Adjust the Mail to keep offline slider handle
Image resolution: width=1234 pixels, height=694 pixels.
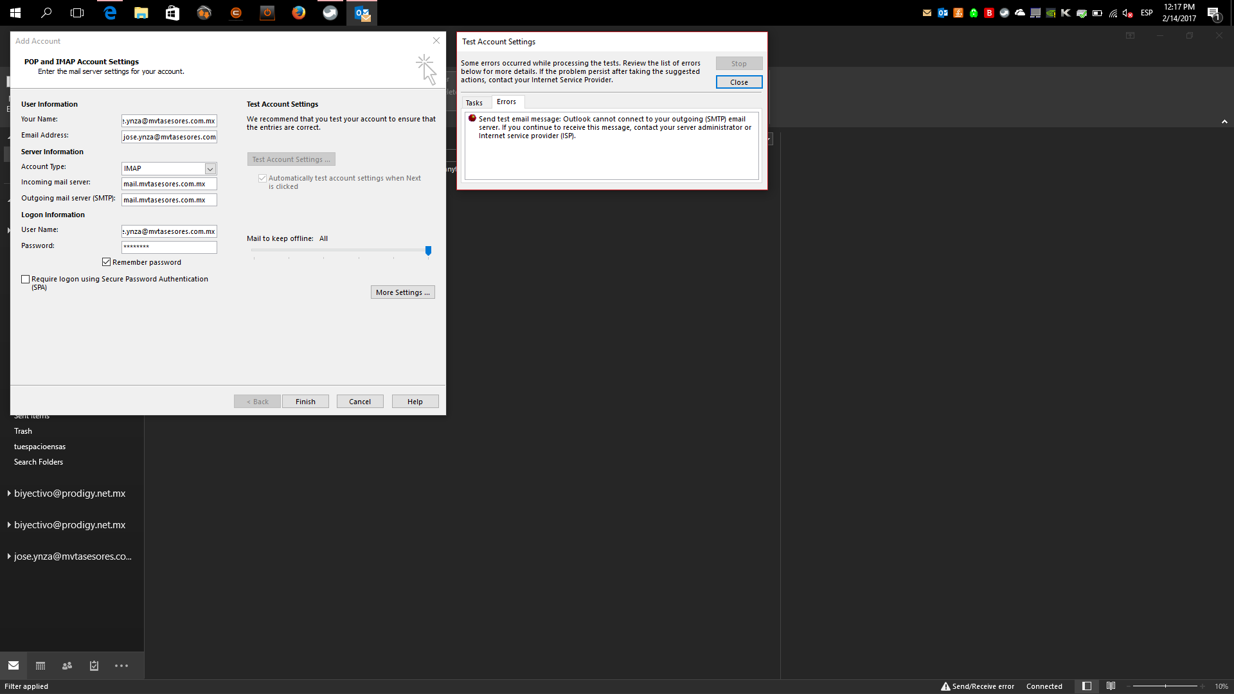coord(428,251)
